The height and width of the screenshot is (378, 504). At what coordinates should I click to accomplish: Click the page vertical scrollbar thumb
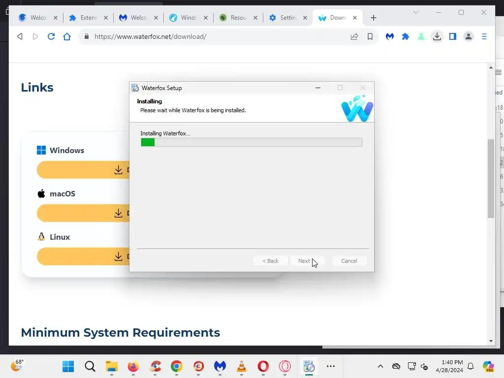[491, 178]
